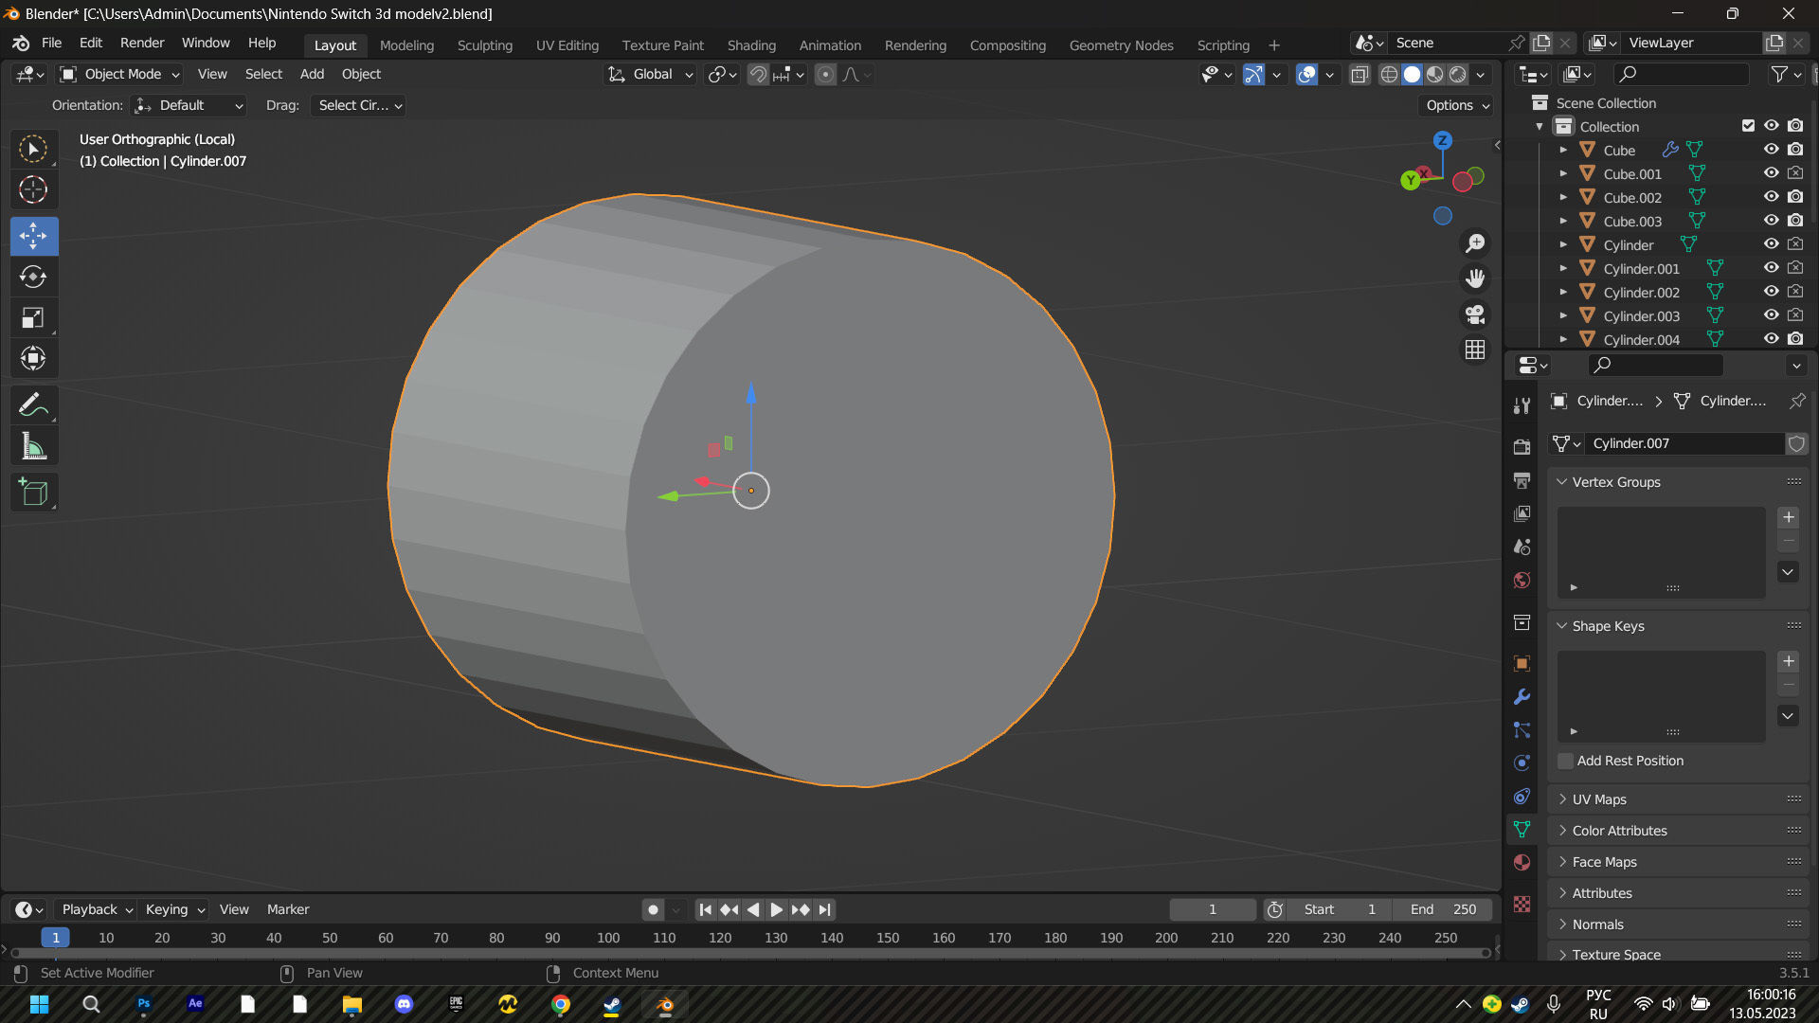Enable the Add Rest Position checkbox
This screenshot has height=1023, width=1819.
[1565, 762]
